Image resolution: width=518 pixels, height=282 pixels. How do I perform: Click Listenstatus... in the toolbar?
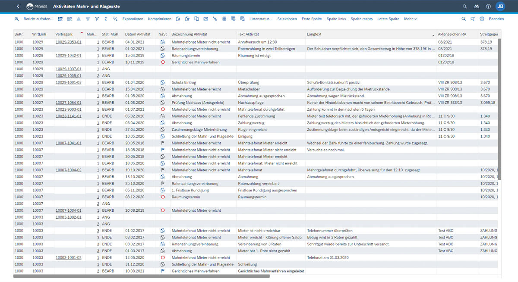pyautogui.click(x=261, y=19)
